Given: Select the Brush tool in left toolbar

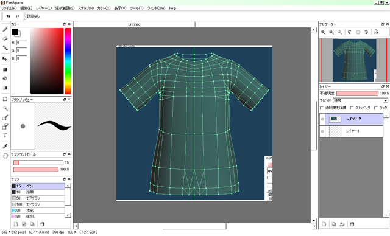Looking at the screenshot, I should pos(5,30).
